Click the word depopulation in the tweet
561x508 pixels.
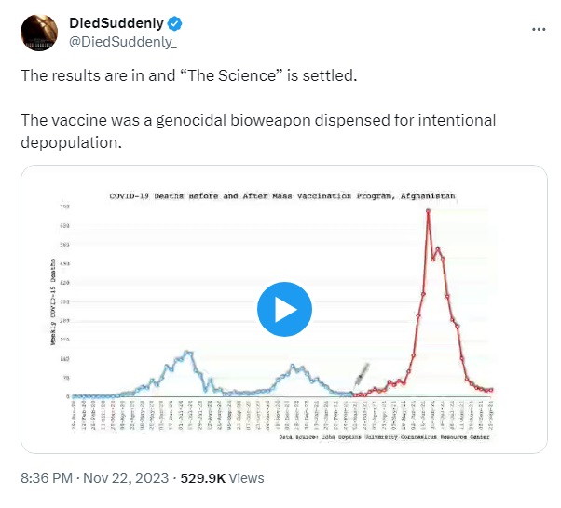(71, 142)
